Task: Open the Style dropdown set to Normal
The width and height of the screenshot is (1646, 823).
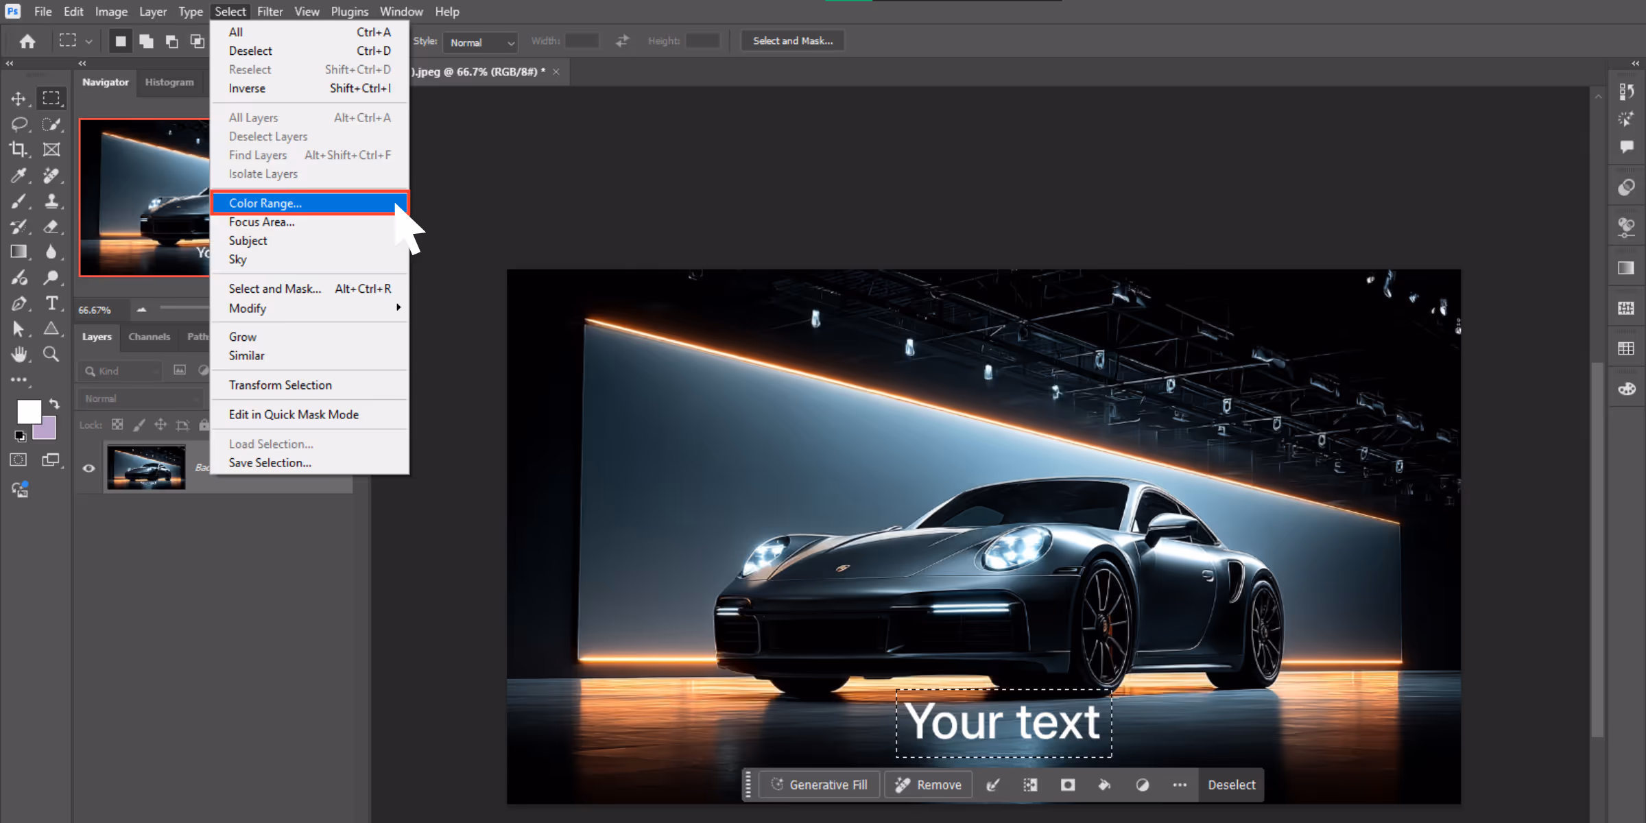Action: click(x=480, y=42)
